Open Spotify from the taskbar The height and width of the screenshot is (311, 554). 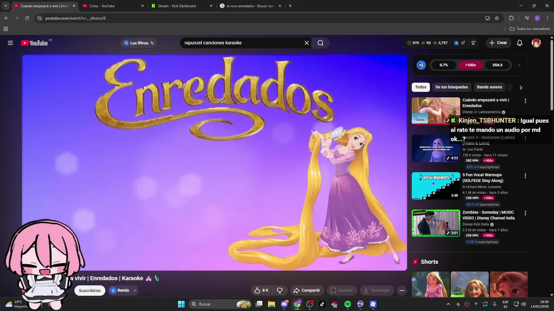[x=348, y=304]
